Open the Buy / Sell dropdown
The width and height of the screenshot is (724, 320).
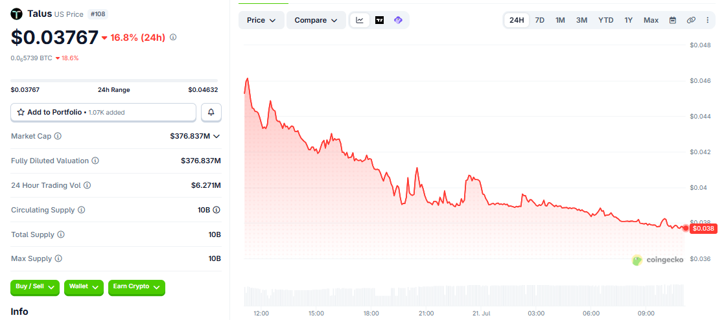[x=35, y=287]
